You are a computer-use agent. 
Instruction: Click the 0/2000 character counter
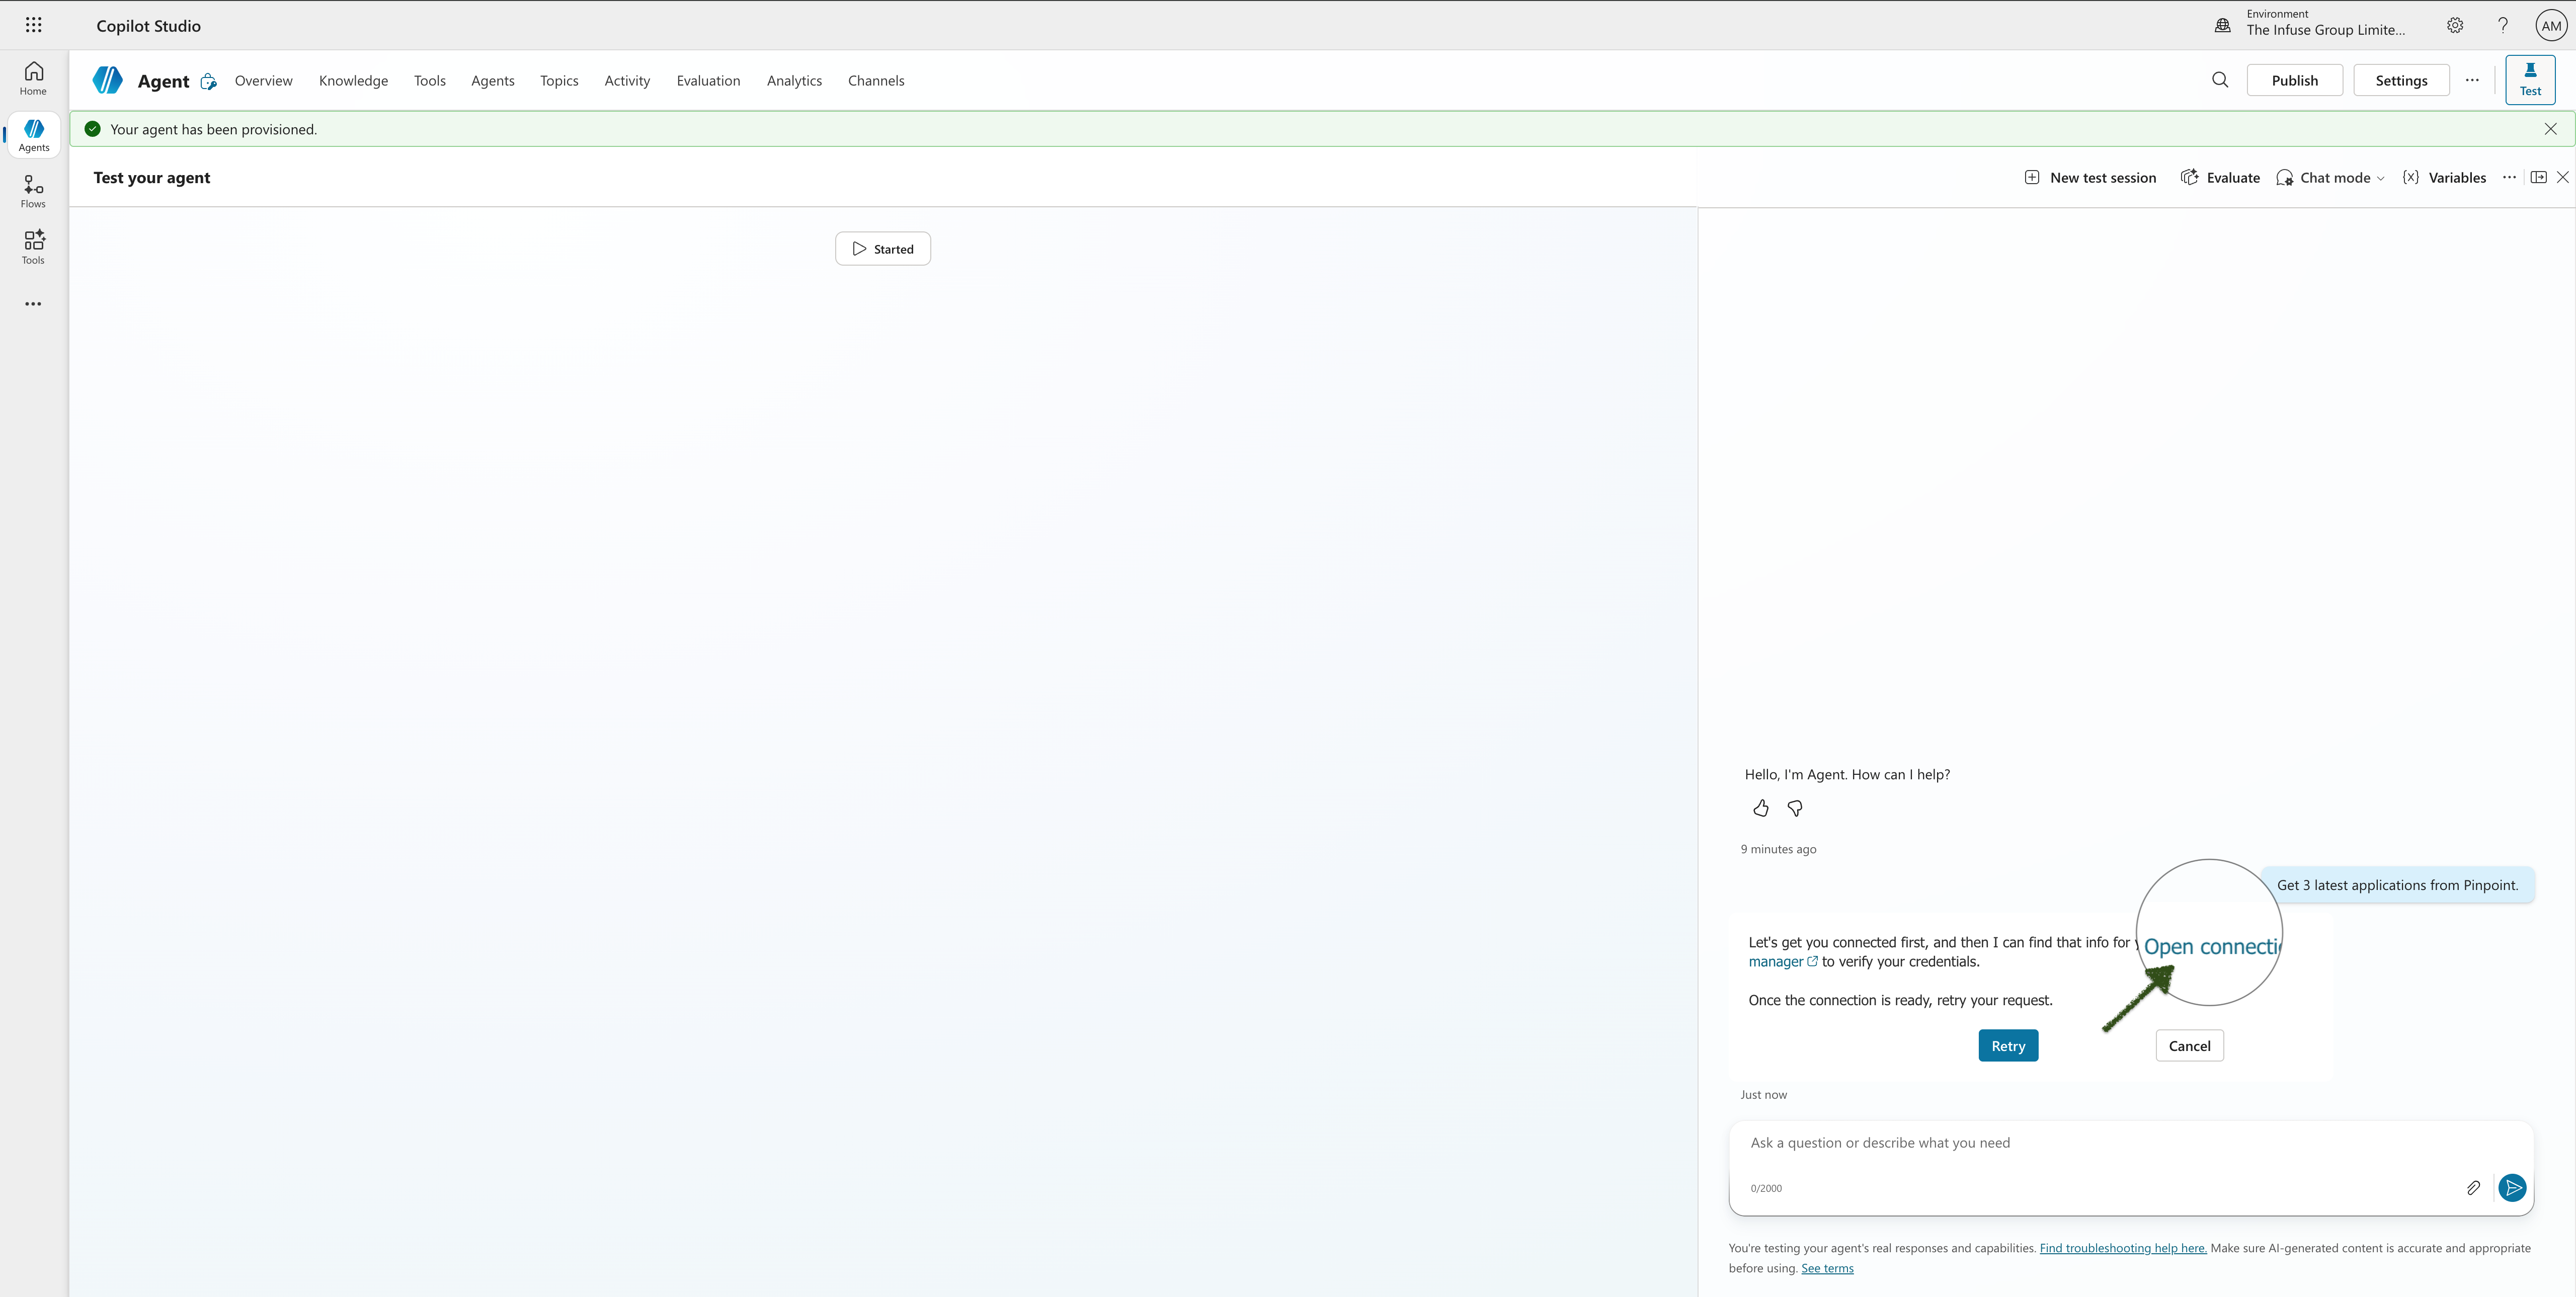1766,1189
